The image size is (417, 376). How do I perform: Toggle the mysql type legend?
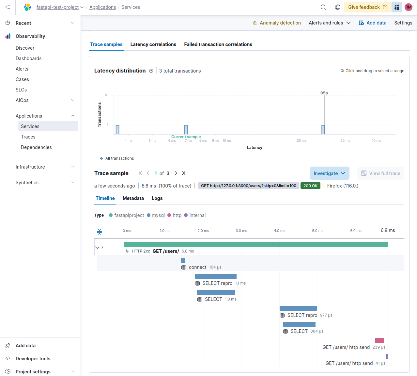pos(156,215)
